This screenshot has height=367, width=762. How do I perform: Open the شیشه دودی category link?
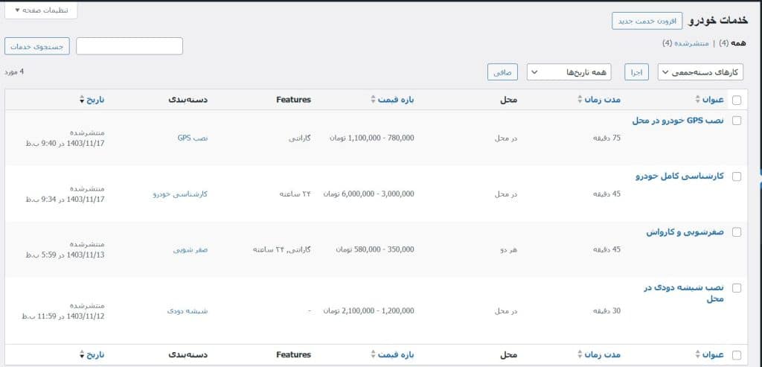coord(187,311)
